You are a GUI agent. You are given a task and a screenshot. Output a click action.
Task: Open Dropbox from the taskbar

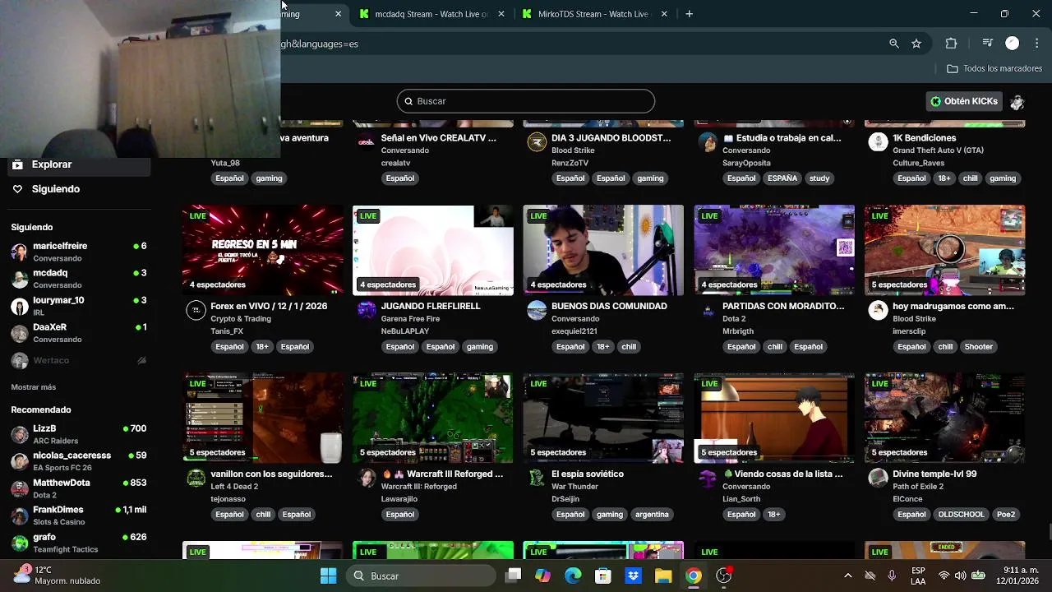pos(633,576)
